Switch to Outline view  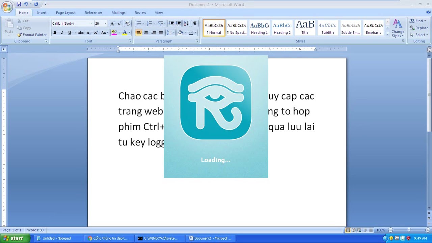[x=365, y=230]
